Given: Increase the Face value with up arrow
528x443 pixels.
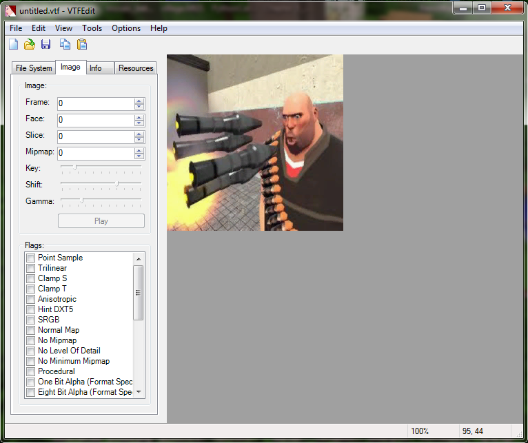Looking at the screenshot, I should click(139, 118).
